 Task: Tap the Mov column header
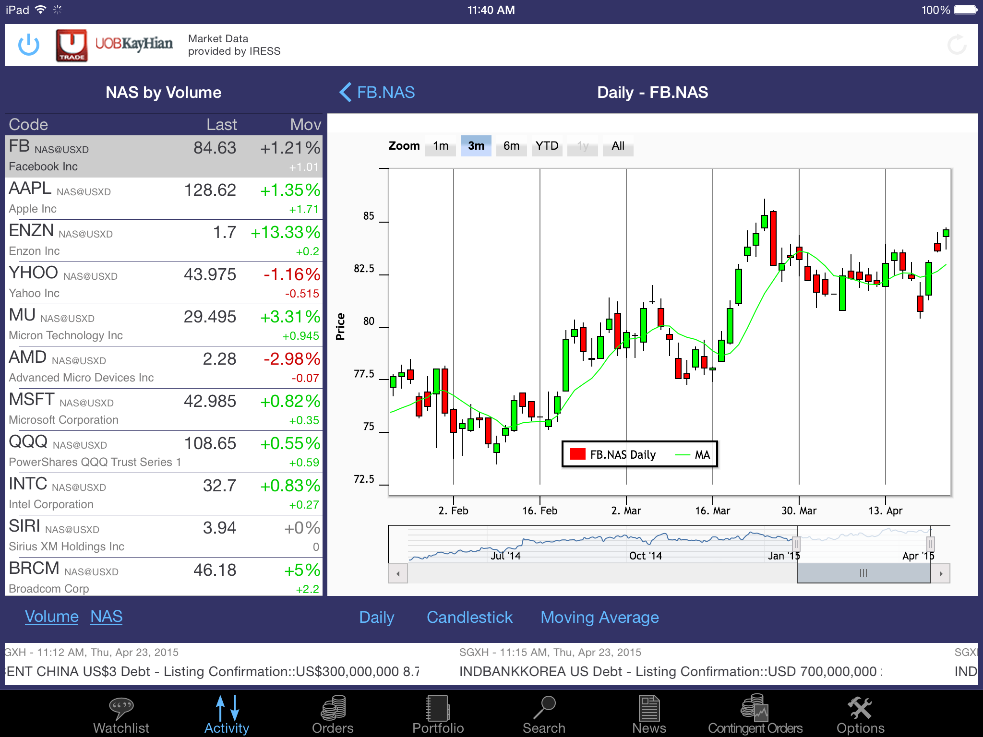click(305, 124)
